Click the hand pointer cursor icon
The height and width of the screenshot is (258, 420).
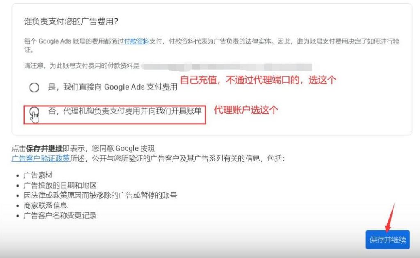click(36, 117)
